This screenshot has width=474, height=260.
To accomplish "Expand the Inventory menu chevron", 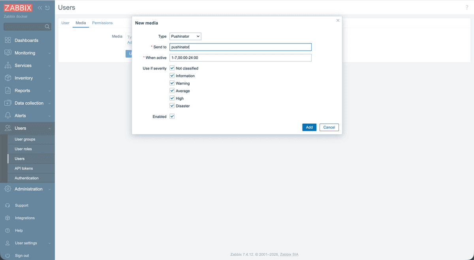I will [x=49, y=78].
